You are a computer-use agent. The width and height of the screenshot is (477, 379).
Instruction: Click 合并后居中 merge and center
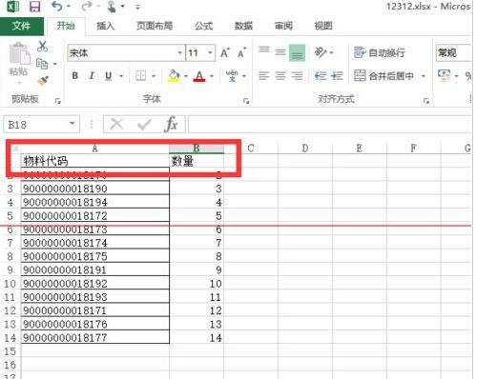click(384, 76)
